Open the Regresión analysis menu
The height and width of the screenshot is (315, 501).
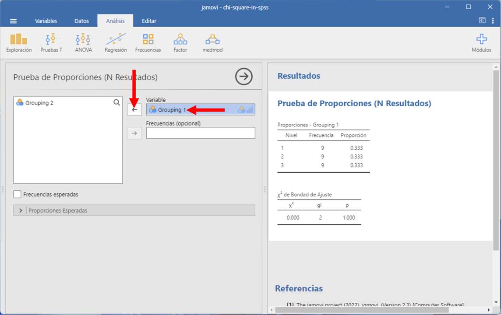116,43
